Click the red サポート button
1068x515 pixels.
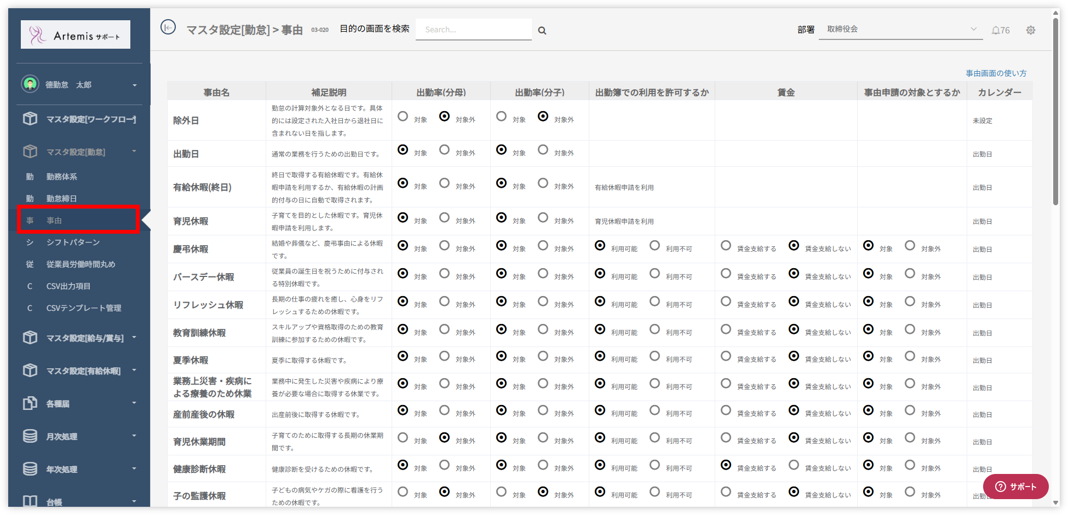coord(1015,487)
